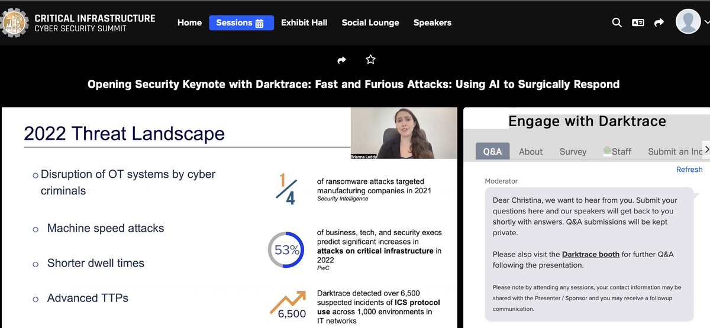Open the Speakers page
Viewport: 710px width, 328px height.
pyautogui.click(x=433, y=22)
